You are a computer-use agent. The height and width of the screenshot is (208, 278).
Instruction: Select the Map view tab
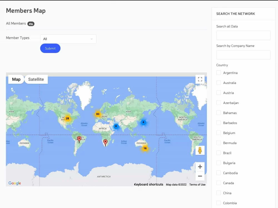(16, 79)
